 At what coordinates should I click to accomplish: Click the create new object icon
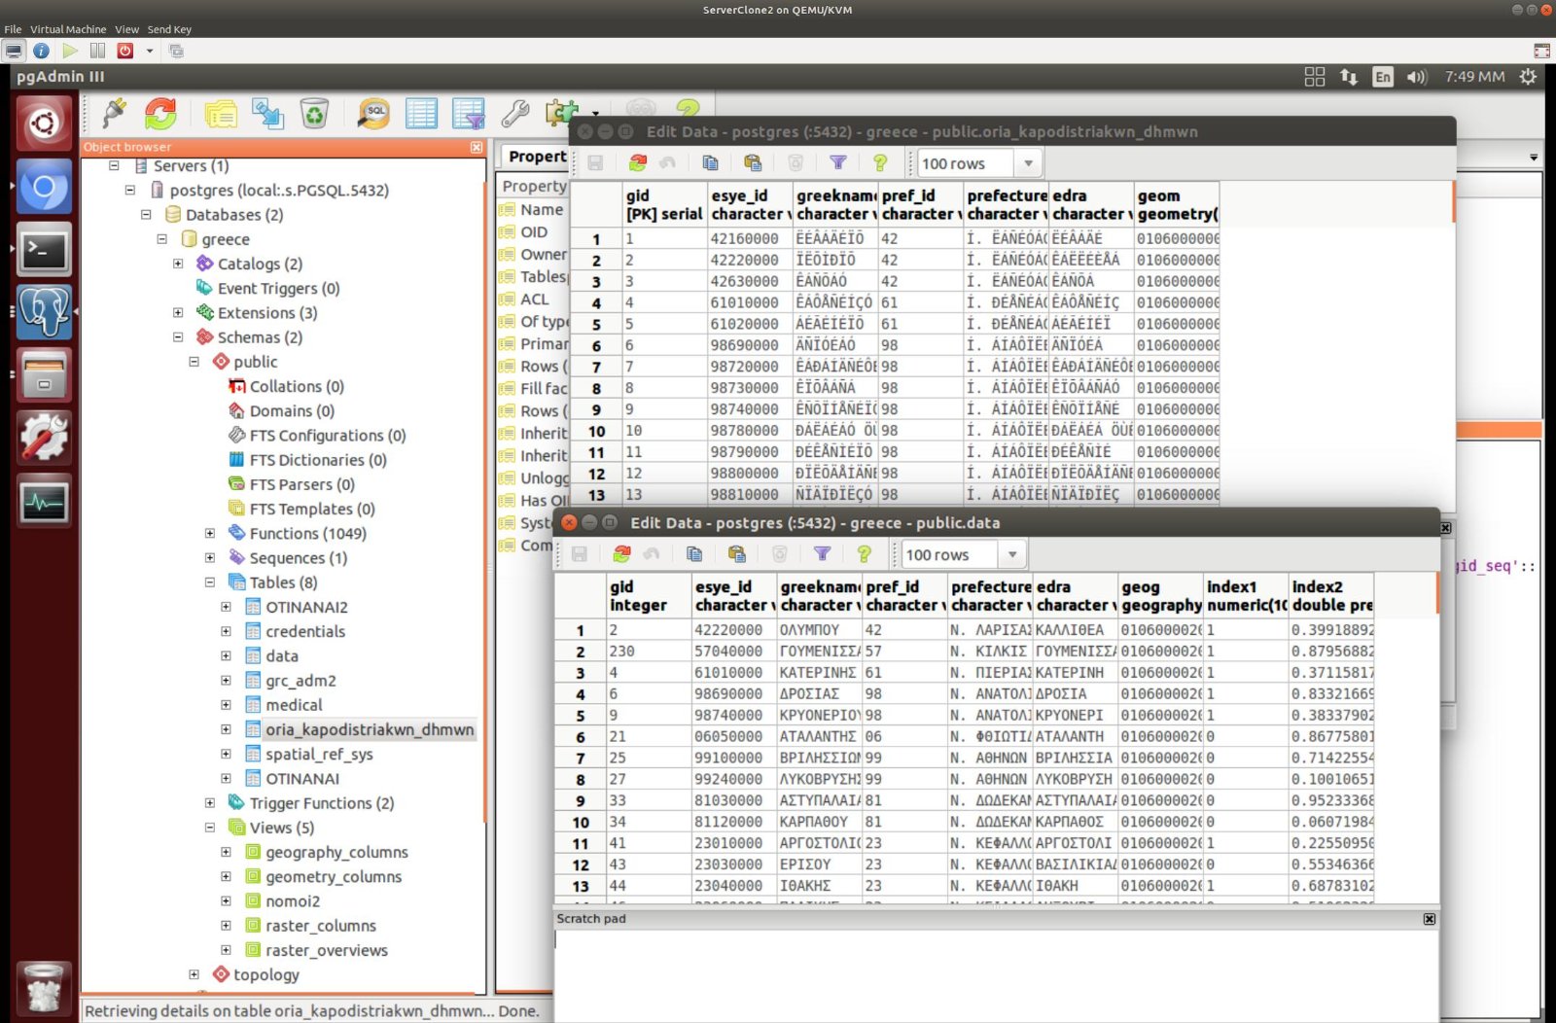click(267, 114)
